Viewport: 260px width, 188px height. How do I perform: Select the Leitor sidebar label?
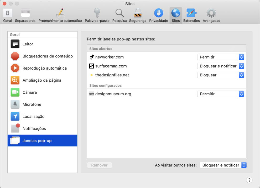coord(28,44)
